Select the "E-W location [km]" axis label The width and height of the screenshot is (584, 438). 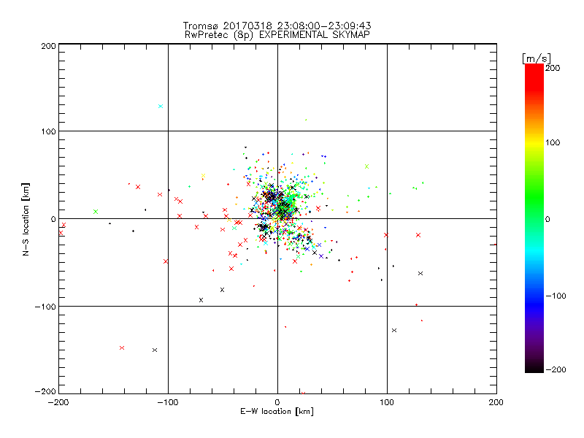coord(277,412)
